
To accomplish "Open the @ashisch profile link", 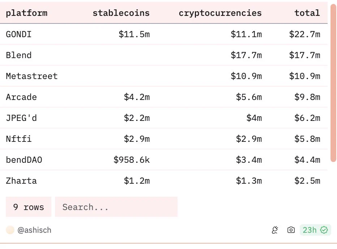I will (x=34, y=230).
